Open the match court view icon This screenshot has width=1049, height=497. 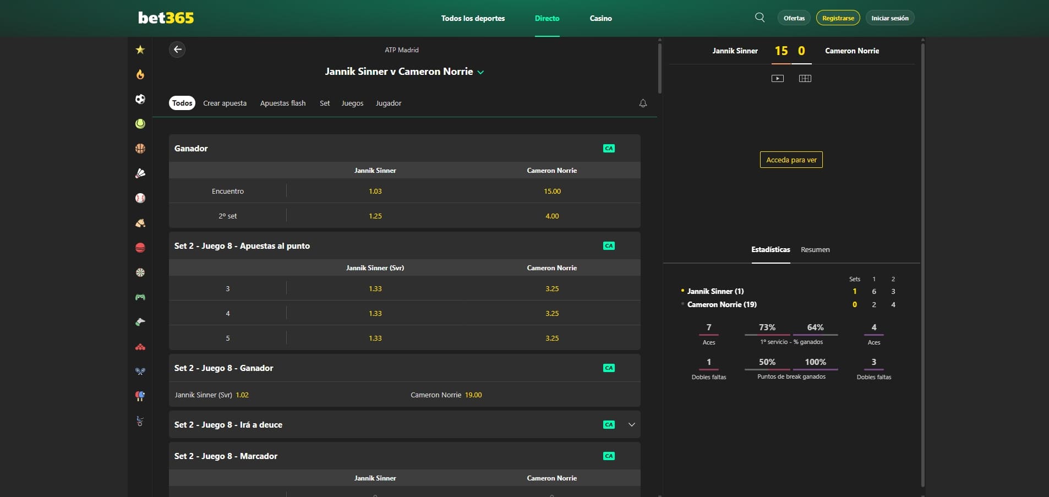[x=805, y=78]
